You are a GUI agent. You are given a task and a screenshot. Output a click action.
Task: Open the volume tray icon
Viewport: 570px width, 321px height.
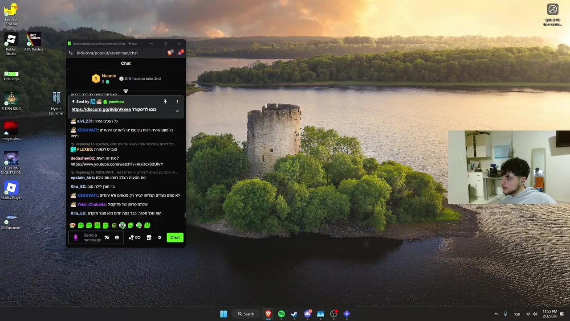point(535,314)
